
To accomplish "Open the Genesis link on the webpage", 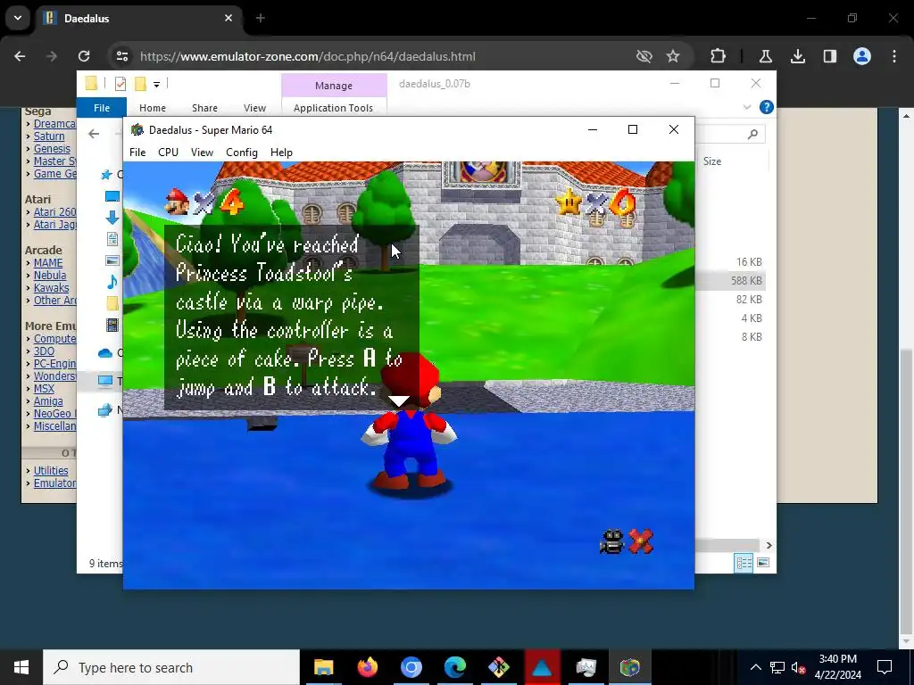I will point(52,149).
